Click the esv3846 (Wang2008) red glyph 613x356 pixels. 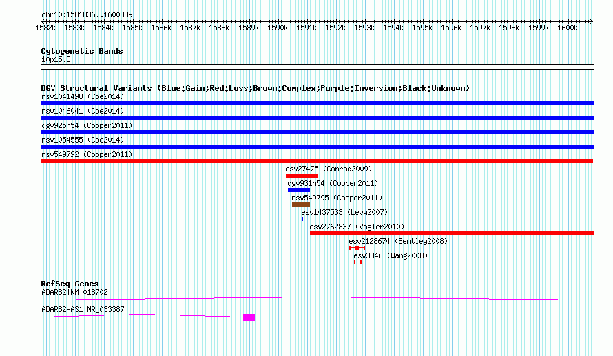357,262
